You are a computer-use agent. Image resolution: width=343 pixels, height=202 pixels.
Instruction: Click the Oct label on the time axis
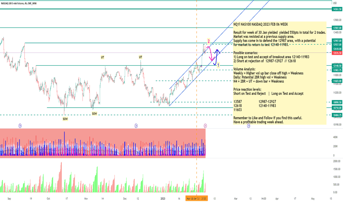48,199
